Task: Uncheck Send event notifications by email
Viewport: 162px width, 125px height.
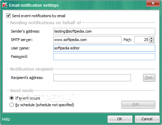Action: tap(8, 16)
